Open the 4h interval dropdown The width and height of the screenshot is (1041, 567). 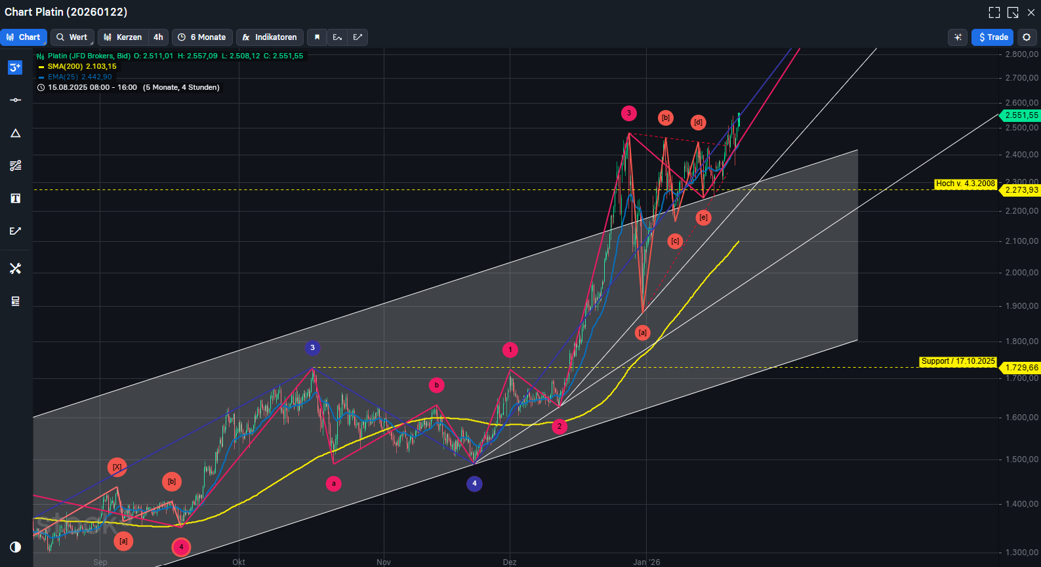(x=158, y=37)
